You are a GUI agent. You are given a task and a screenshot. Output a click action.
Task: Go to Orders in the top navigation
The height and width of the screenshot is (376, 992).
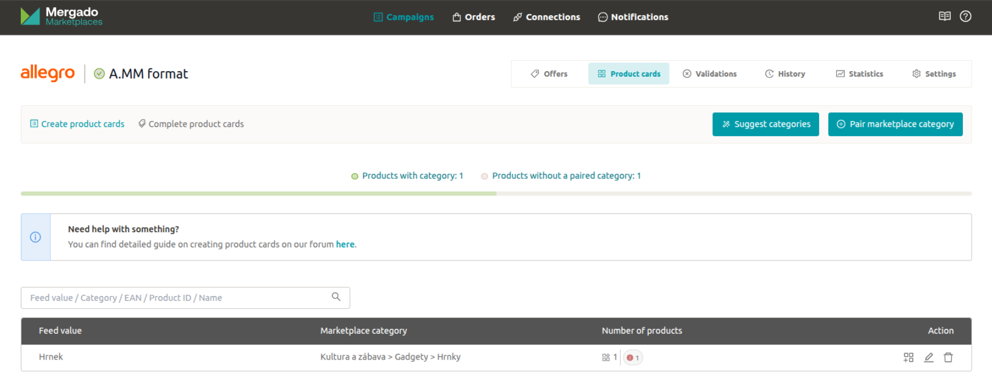pos(474,17)
